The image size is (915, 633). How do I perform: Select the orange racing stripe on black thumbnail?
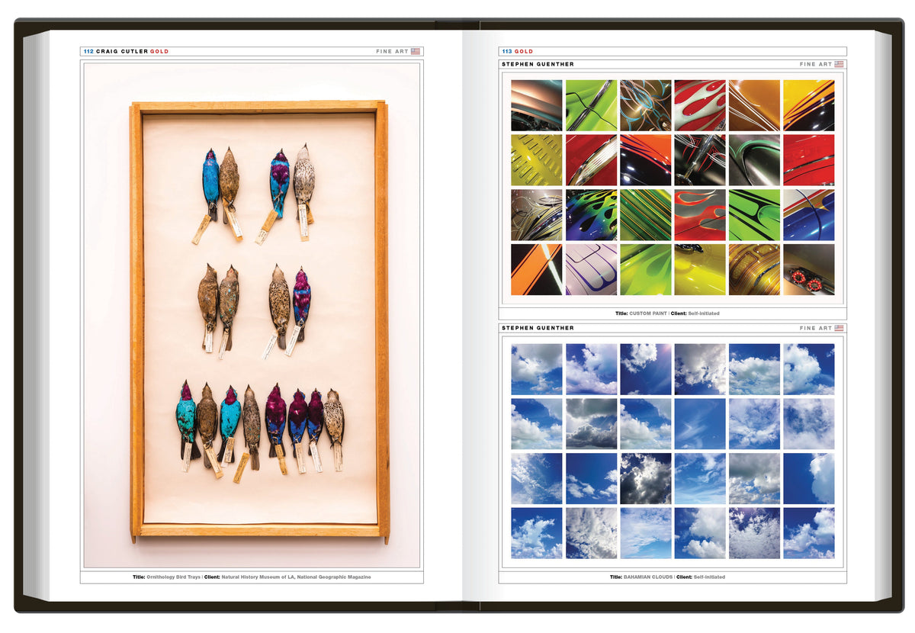point(537,269)
